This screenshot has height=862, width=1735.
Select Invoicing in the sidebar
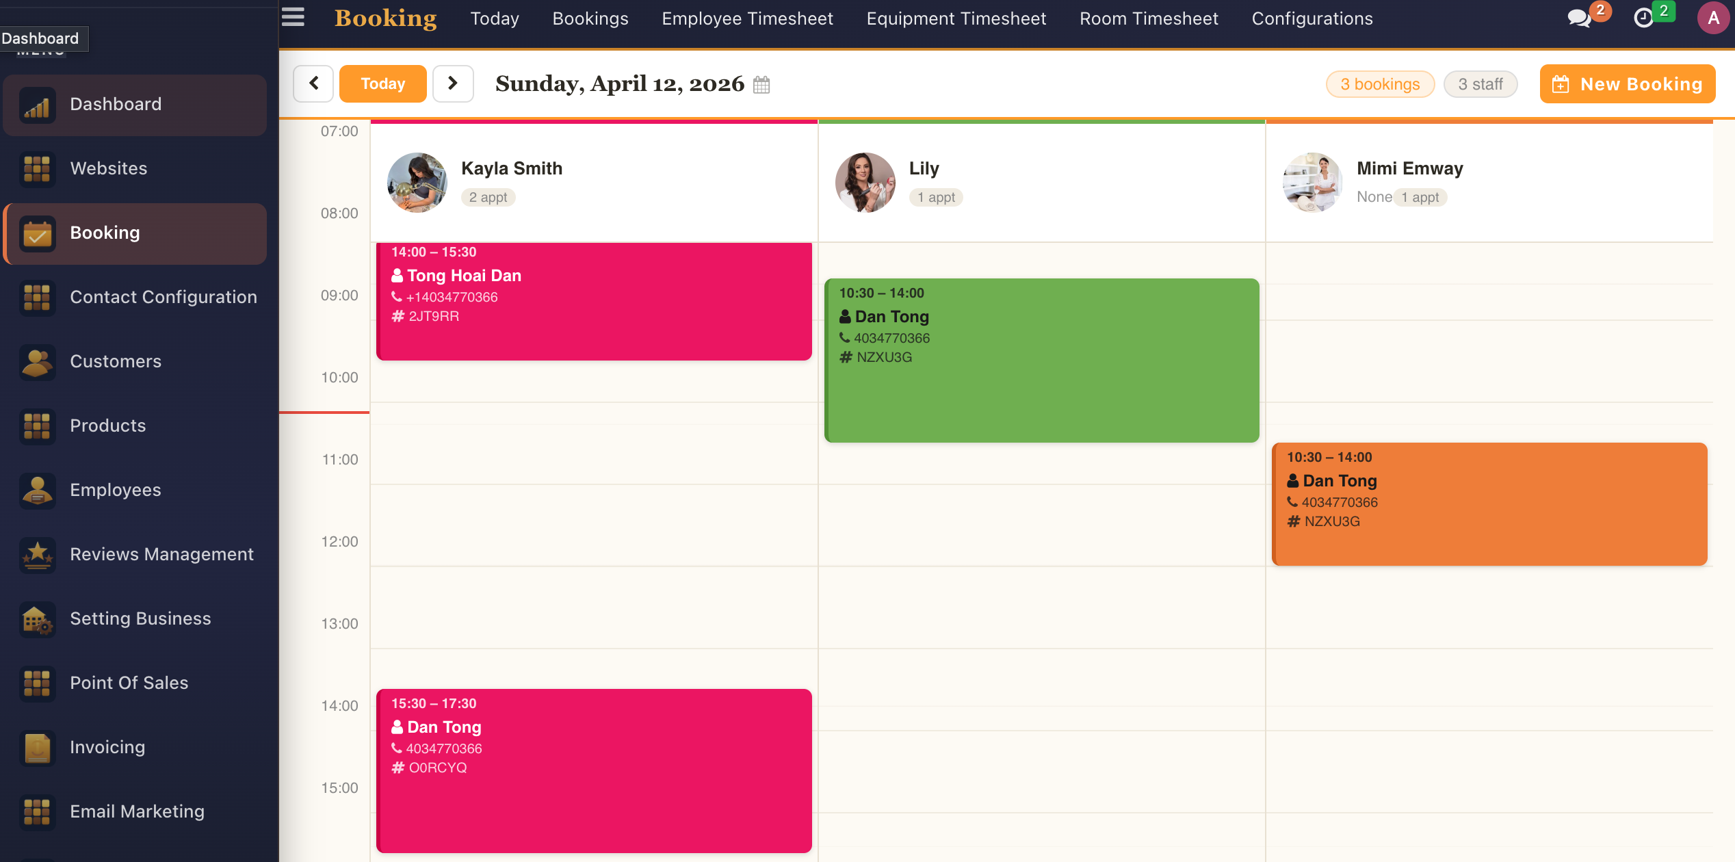click(135, 748)
